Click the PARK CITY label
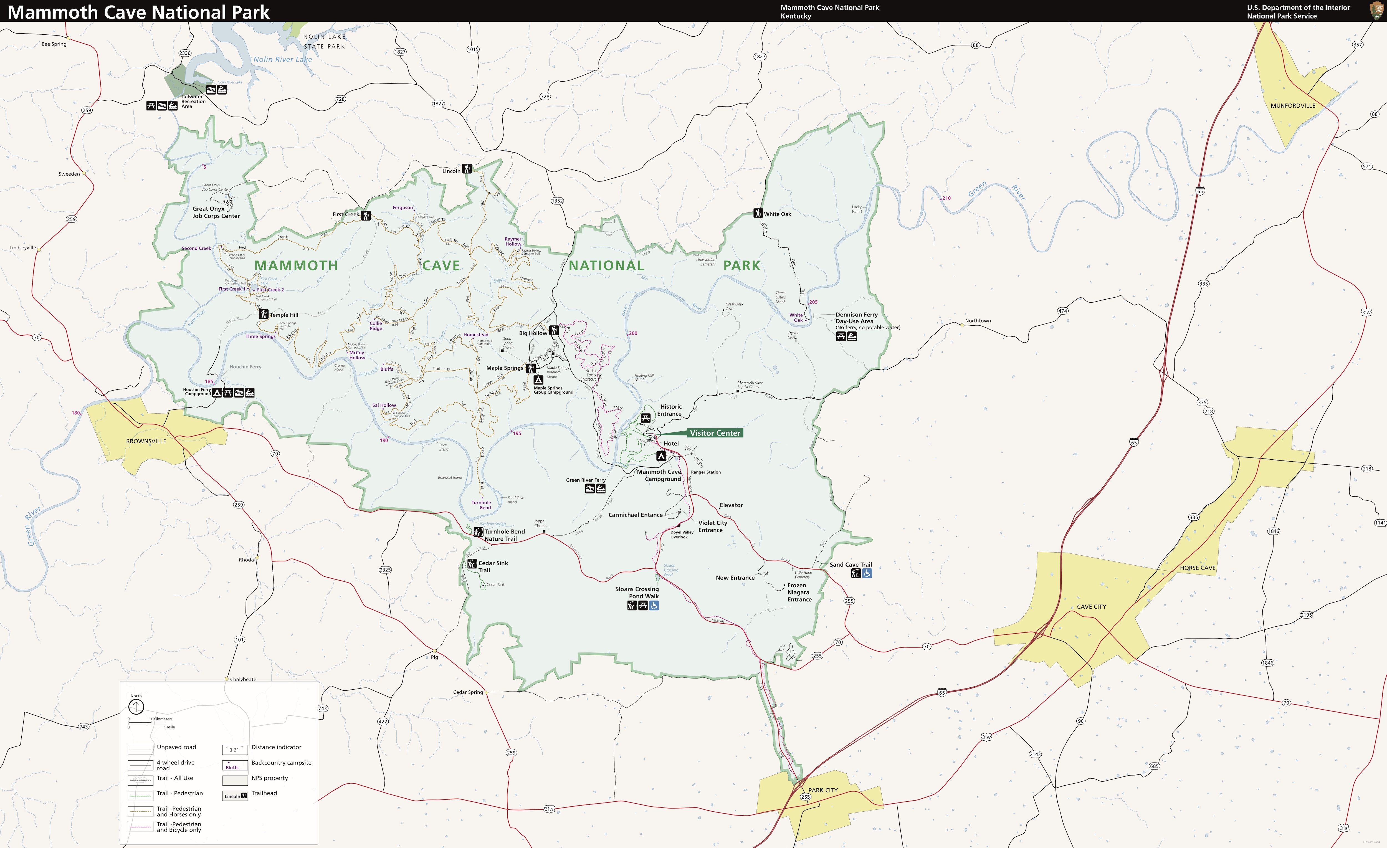The height and width of the screenshot is (848, 1387). tap(823, 790)
